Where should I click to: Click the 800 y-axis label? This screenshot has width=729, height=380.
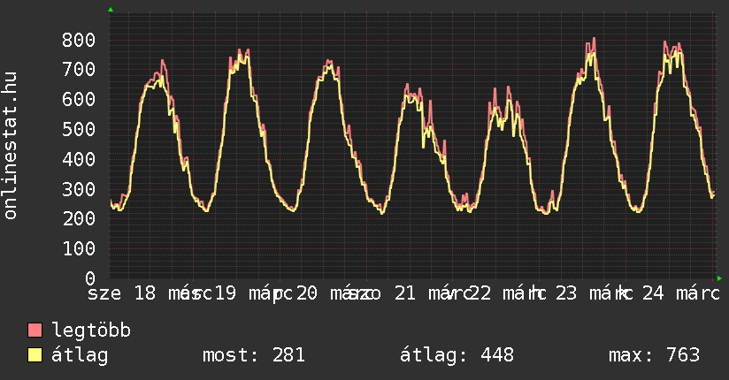tap(79, 40)
